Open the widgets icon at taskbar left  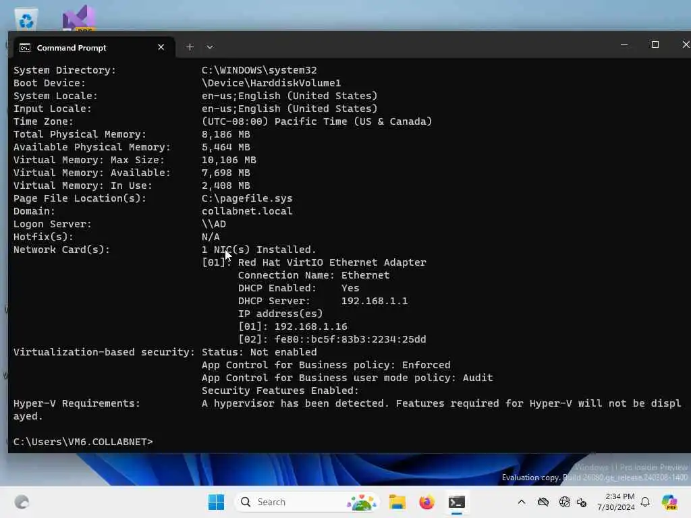coord(22,502)
